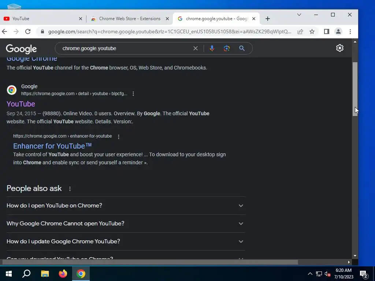375x281 pixels.
Task: Launch File Explorer from the taskbar
Action: 45,274
